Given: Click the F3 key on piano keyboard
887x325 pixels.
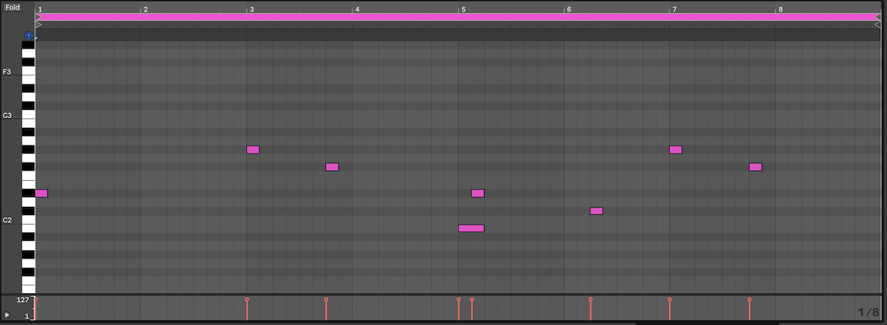Looking at the screenshot, I should [x=28, y=72].
